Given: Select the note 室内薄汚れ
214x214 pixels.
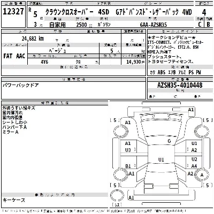Looking at the screenshot, I should (12, 113).
